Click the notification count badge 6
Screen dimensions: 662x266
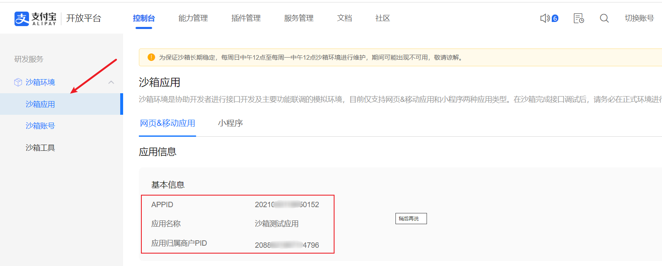[x=555, y=18]
